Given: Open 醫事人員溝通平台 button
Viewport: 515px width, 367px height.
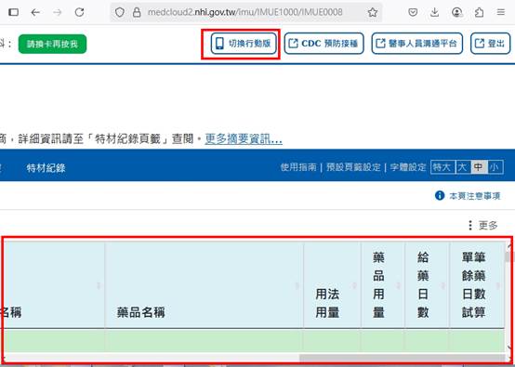Looking at the screenshot, I should (417, 44).
